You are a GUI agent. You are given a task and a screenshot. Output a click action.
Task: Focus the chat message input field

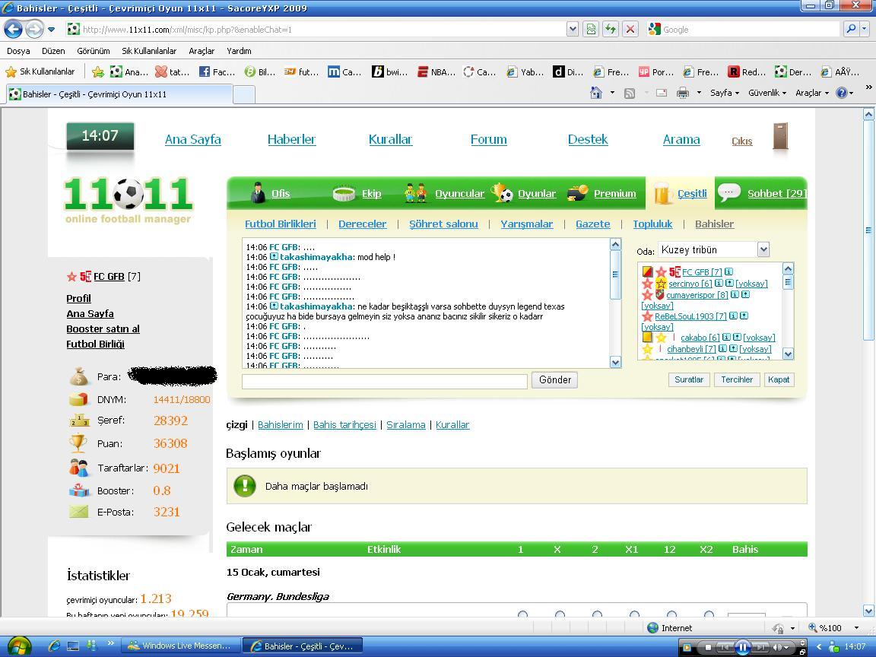click(384, 381)
